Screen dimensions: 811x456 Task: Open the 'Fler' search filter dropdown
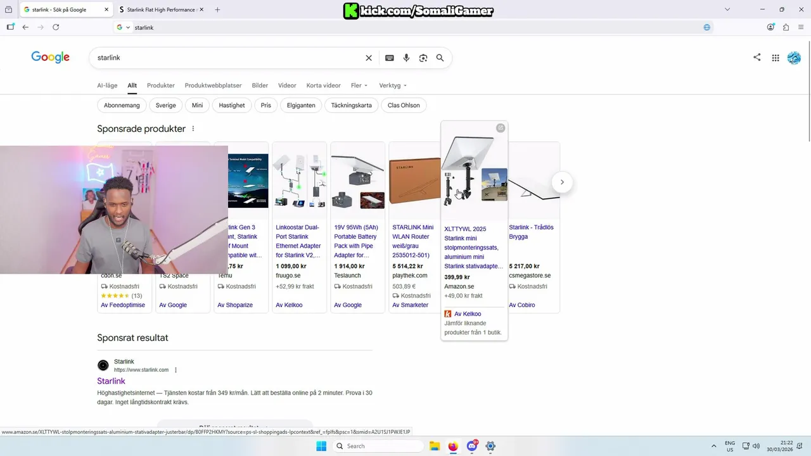click(x=359, y=85)
